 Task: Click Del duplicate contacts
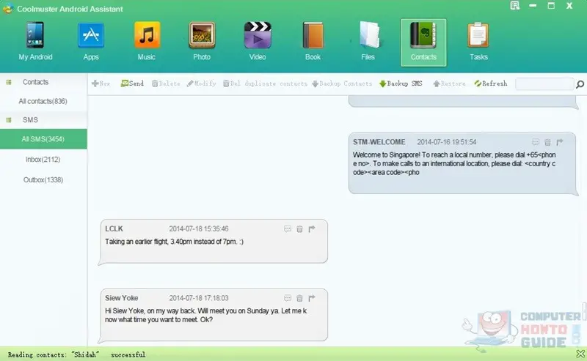pos(265,83)
